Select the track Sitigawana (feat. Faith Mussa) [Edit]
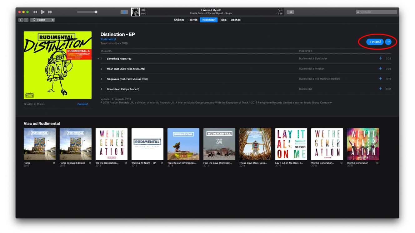 127,79
